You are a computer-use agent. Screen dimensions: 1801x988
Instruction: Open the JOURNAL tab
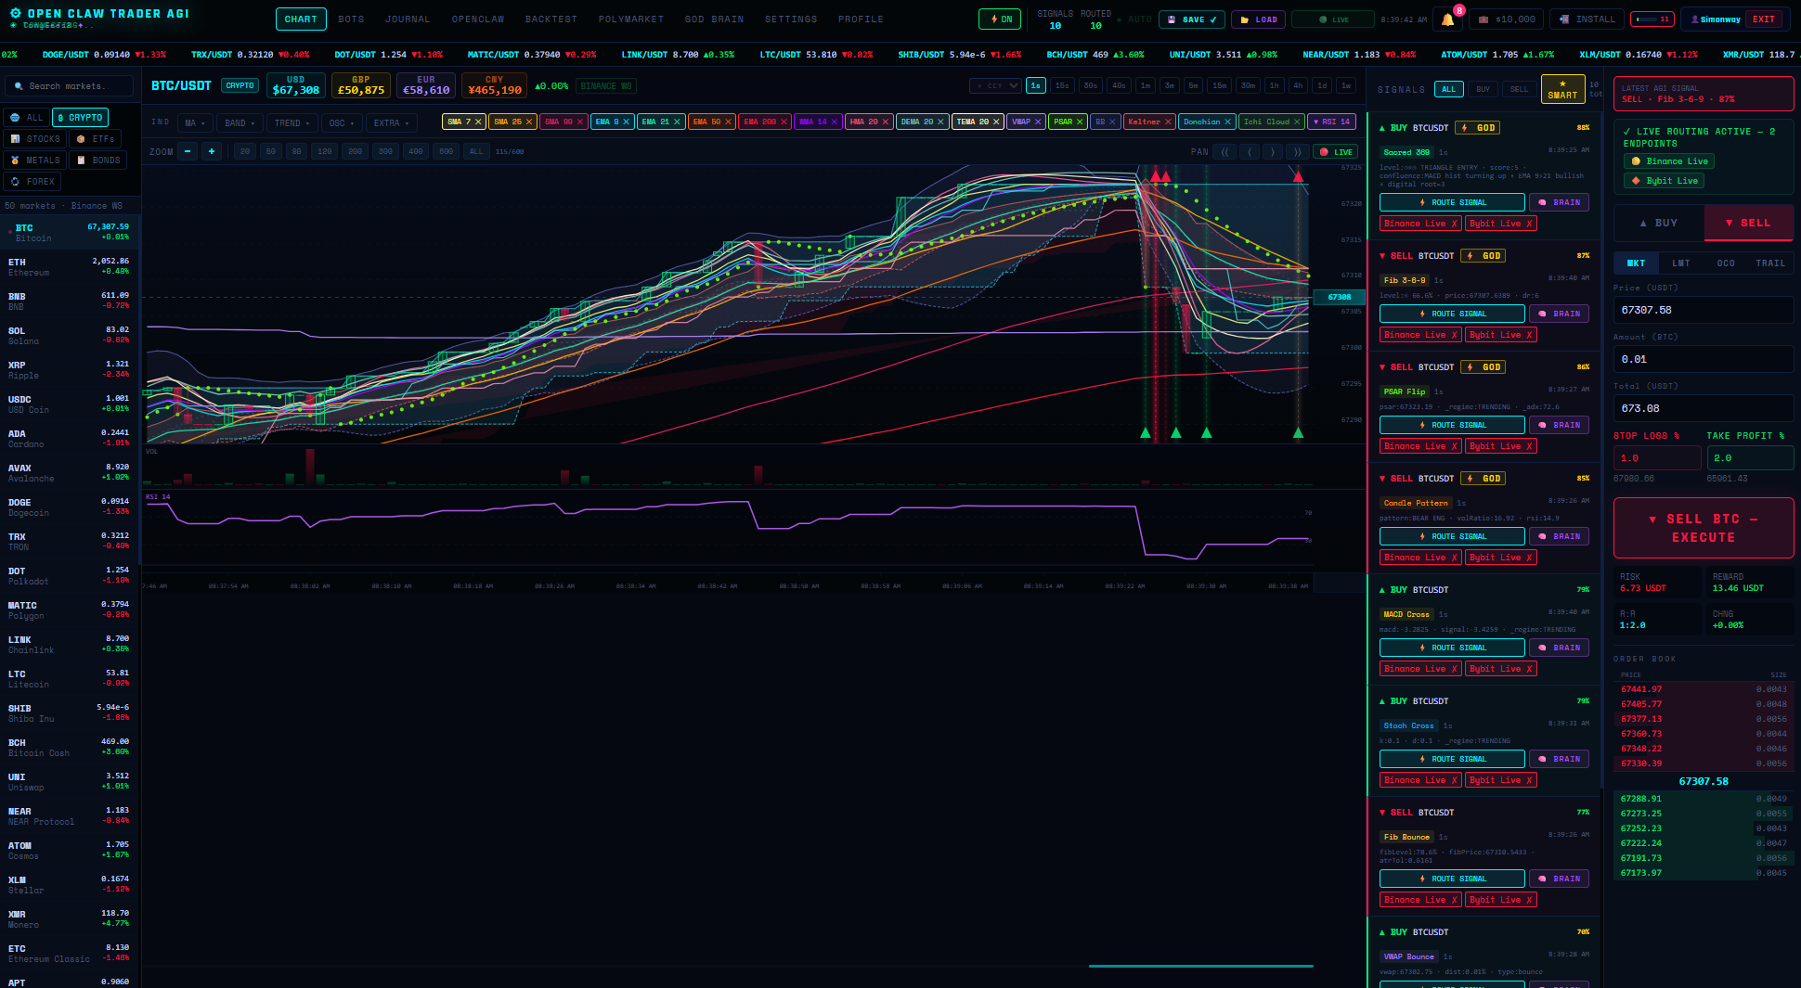[408, 19]
